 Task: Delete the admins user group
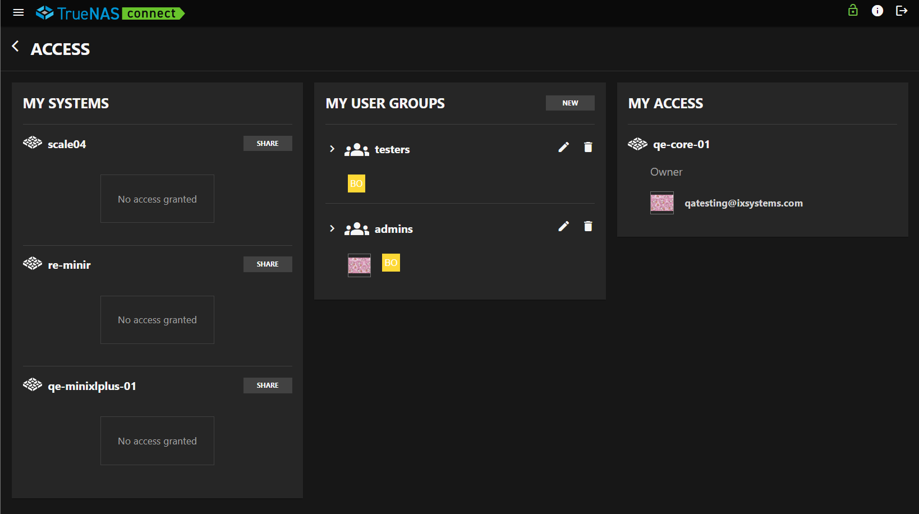(588, 226)
